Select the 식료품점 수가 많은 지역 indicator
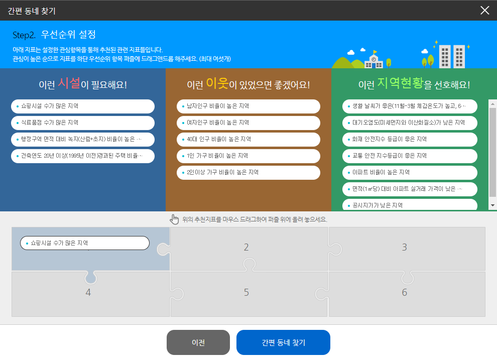 coord(82,123)
